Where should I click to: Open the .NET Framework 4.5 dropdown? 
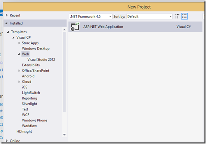pyautogui.click(x=90, y=16)
